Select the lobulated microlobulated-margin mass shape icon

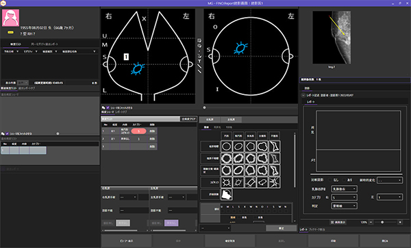click(x=262, y=170)
